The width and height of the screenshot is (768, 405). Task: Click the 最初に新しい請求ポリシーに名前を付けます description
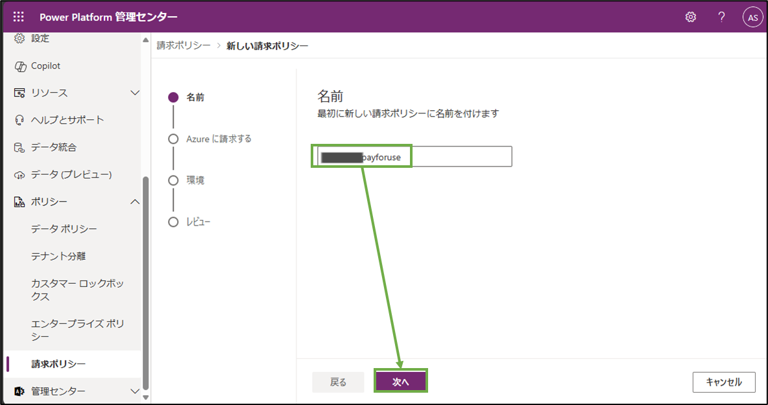(408, 114)
